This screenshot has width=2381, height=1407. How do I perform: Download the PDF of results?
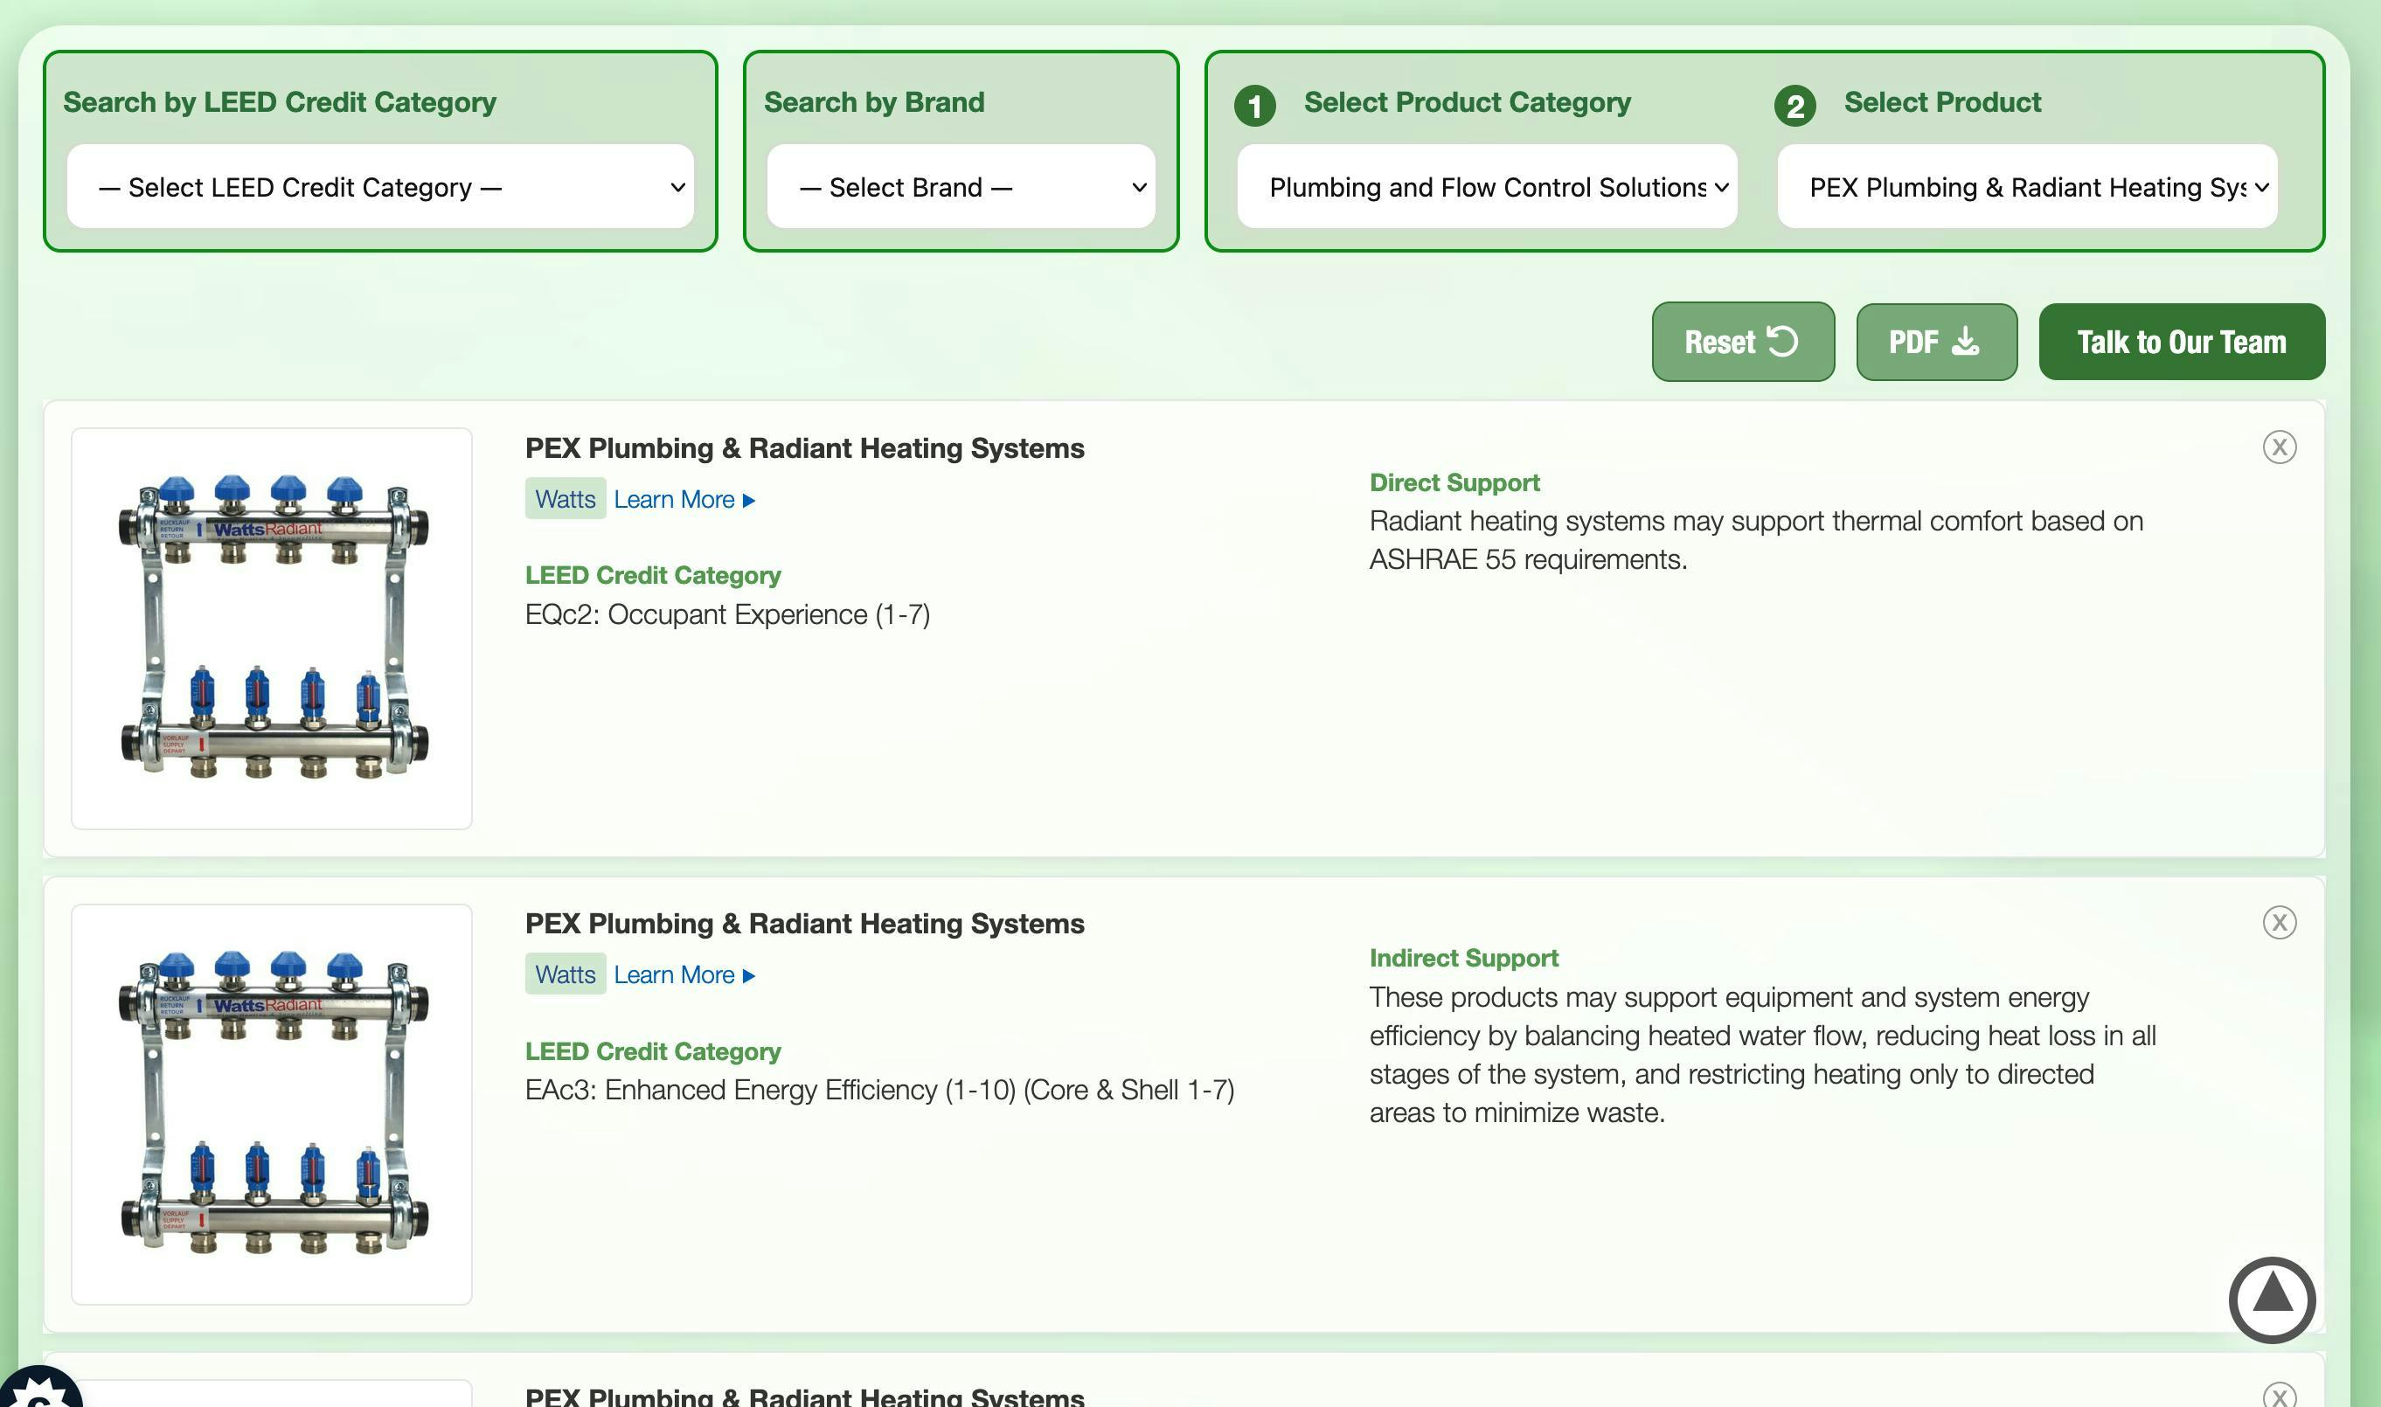coord(1936,343)
